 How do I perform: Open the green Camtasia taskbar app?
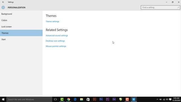(x=62, y=99)
